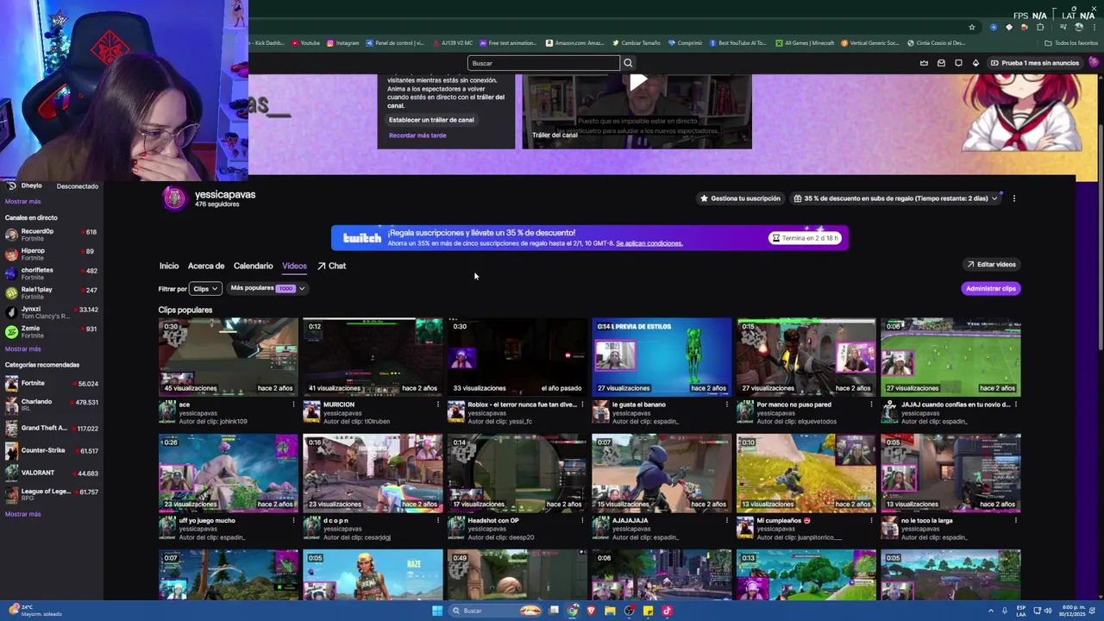1104x621 pixels.
Task: Open Zemie live channel in sidebar
Action: [52, 331]
